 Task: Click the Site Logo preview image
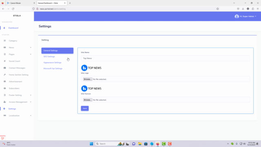[91, 68]
